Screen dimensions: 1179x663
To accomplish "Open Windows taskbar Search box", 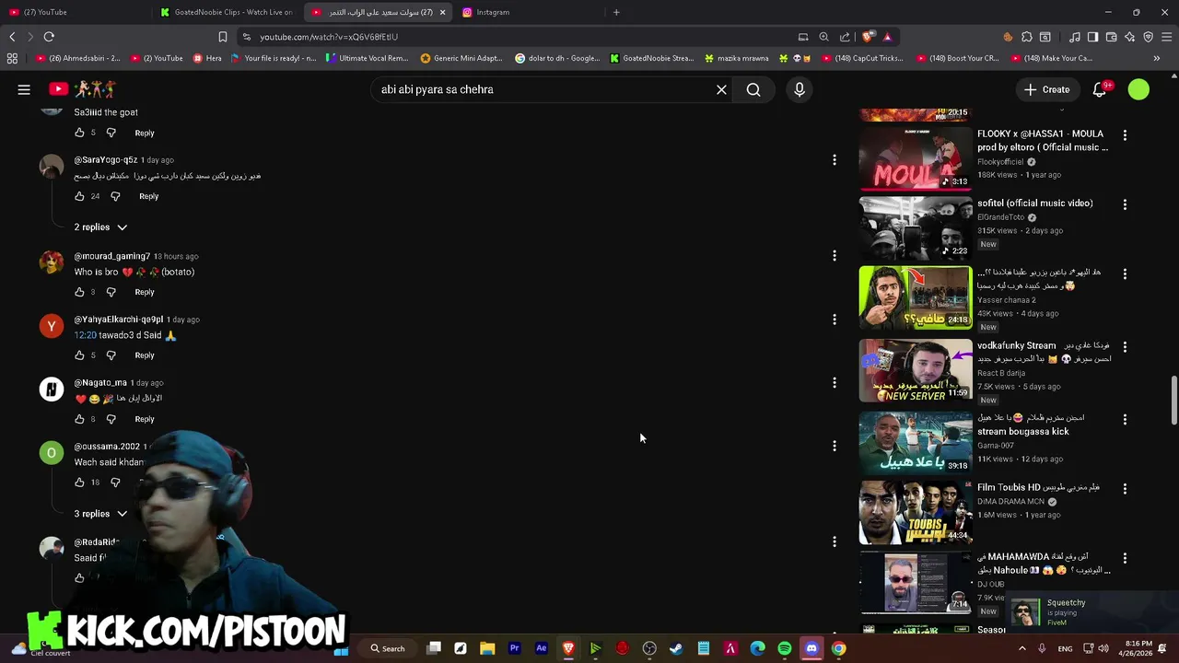I will [388, 648].
